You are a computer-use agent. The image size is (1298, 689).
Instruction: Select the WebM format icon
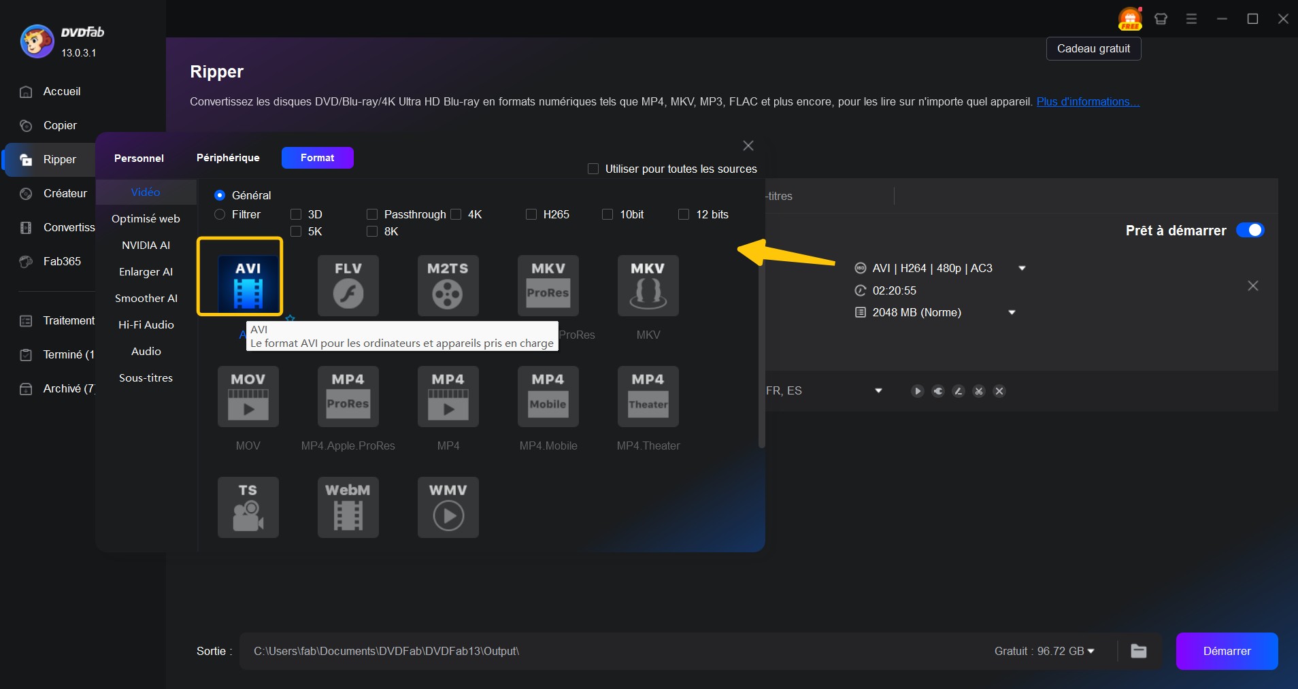pyautogui.click(x=348, y=507)
